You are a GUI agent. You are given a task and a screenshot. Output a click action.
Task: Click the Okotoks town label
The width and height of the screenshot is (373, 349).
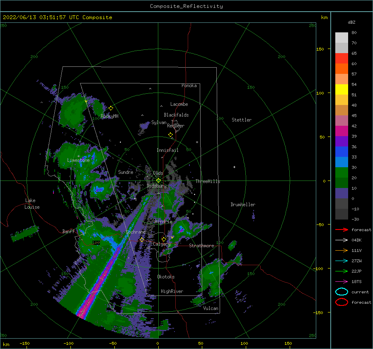pyautogui.click(x=166, y=277)
